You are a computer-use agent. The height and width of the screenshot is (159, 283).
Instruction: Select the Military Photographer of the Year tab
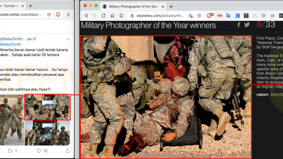click(x=133, y=7)
